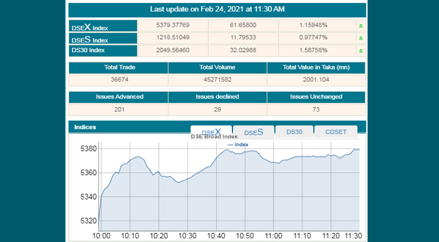Show the CDSET chart tab

pyautogui.click(x=335, y=131)
